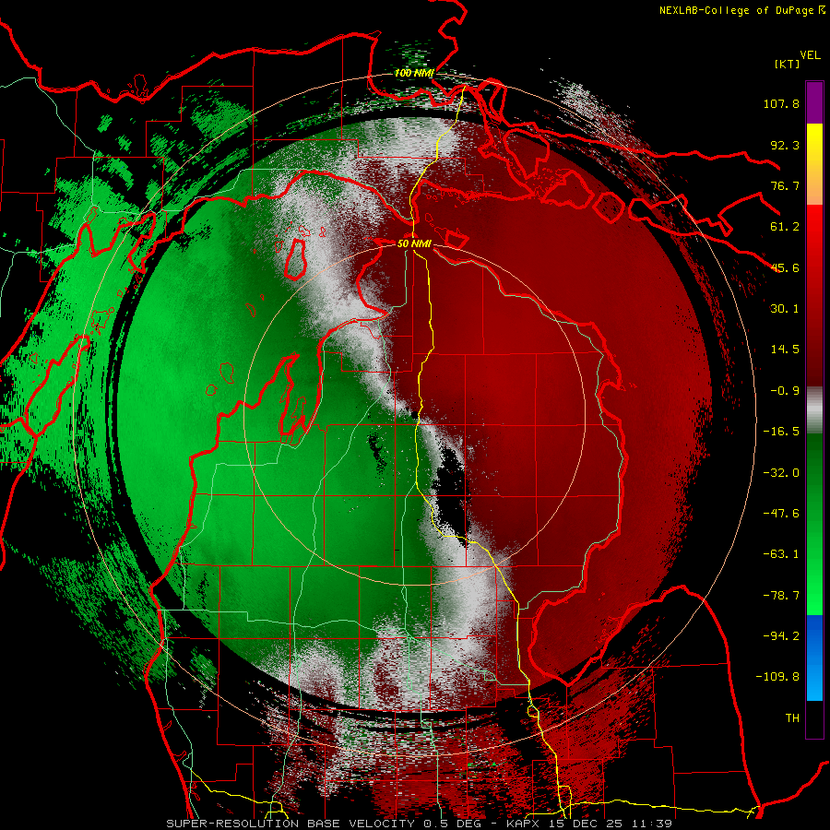Pick the bright red color bar segment

tap(814, 238)
